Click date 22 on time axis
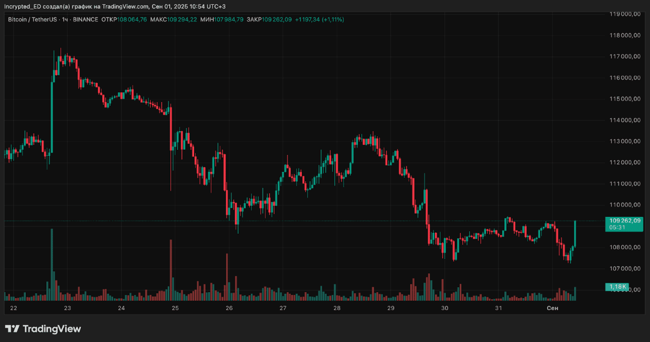The height and width of the screenshot is (342, 650). 14,308
